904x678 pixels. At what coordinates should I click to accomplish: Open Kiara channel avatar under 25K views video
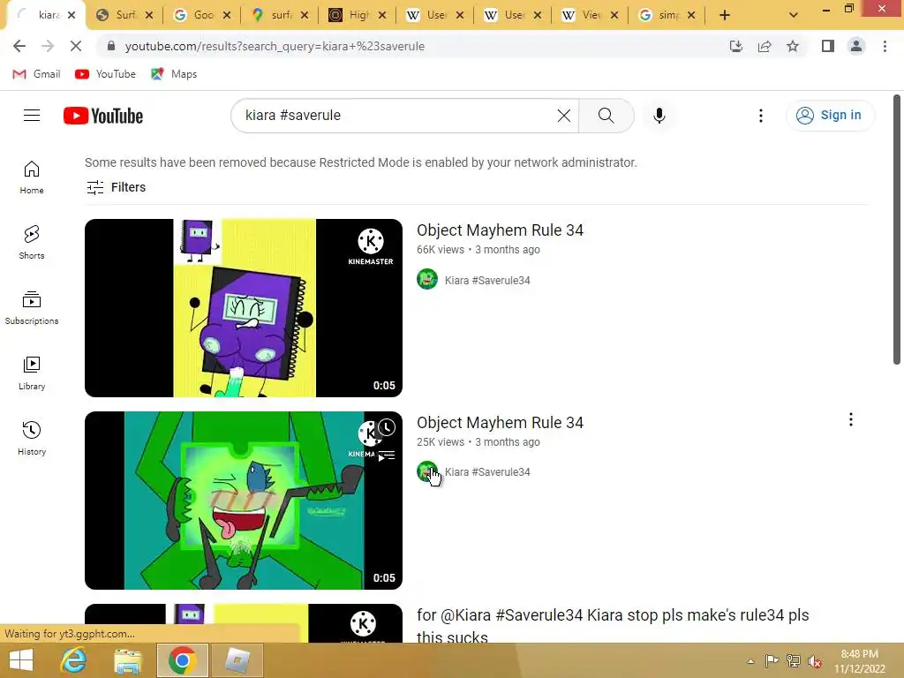(427, 471)
